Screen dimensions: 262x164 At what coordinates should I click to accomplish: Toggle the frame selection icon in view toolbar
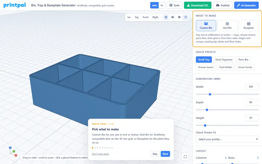(x=166, y=17)
